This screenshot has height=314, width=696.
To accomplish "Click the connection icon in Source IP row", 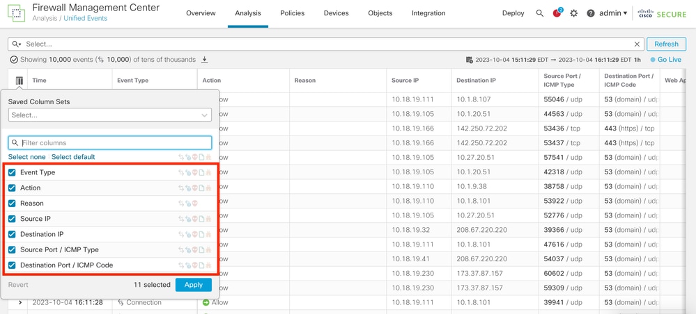I will [181, 219].
